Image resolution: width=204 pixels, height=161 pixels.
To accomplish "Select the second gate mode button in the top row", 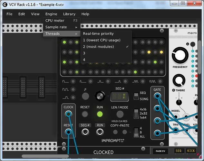I will pos(91,81).
